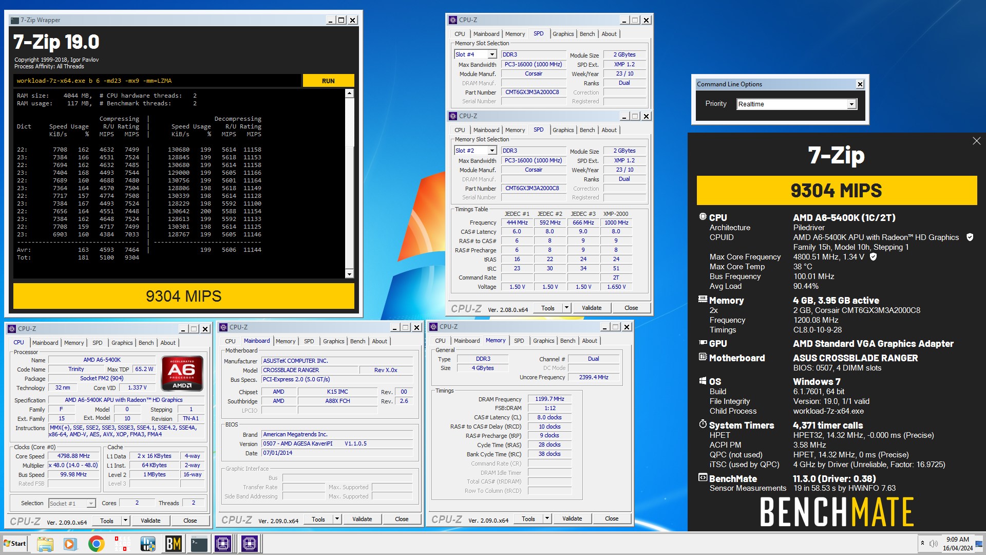Click the CPU section icon in BenchMate result

[703, 217]
